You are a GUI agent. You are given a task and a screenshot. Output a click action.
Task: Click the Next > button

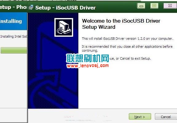140,117
